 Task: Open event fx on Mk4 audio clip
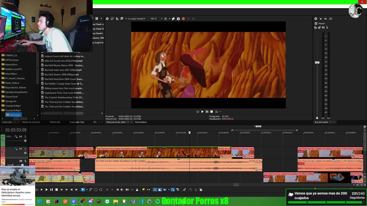point(257,170)
